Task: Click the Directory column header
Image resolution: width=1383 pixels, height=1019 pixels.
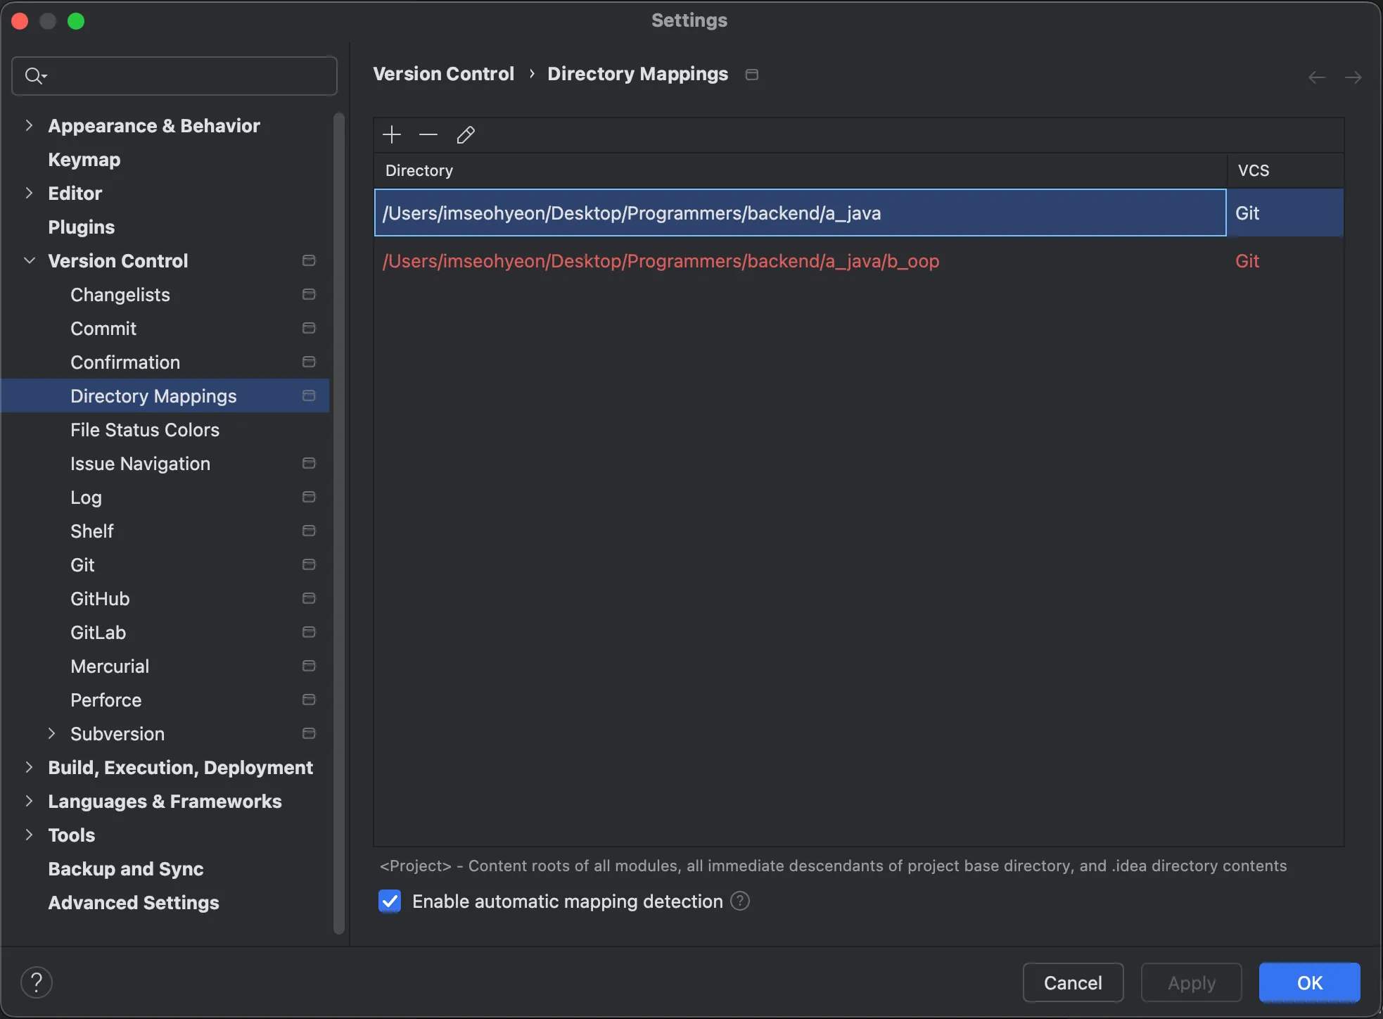Action: [801, 170]
